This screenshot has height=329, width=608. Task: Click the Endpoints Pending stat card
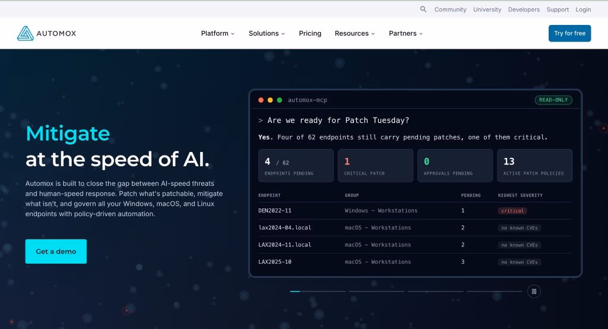click(x=296, y=166)
